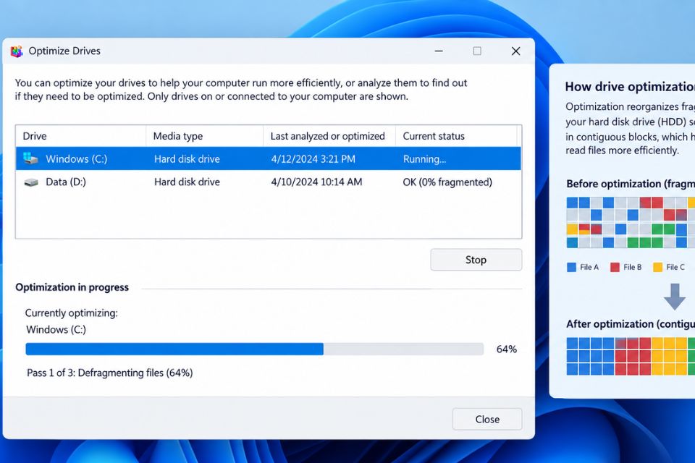This screenshot has height=463, width=695.
Task: Click the Optimize Drives title text
Action: tap(64, 51)
